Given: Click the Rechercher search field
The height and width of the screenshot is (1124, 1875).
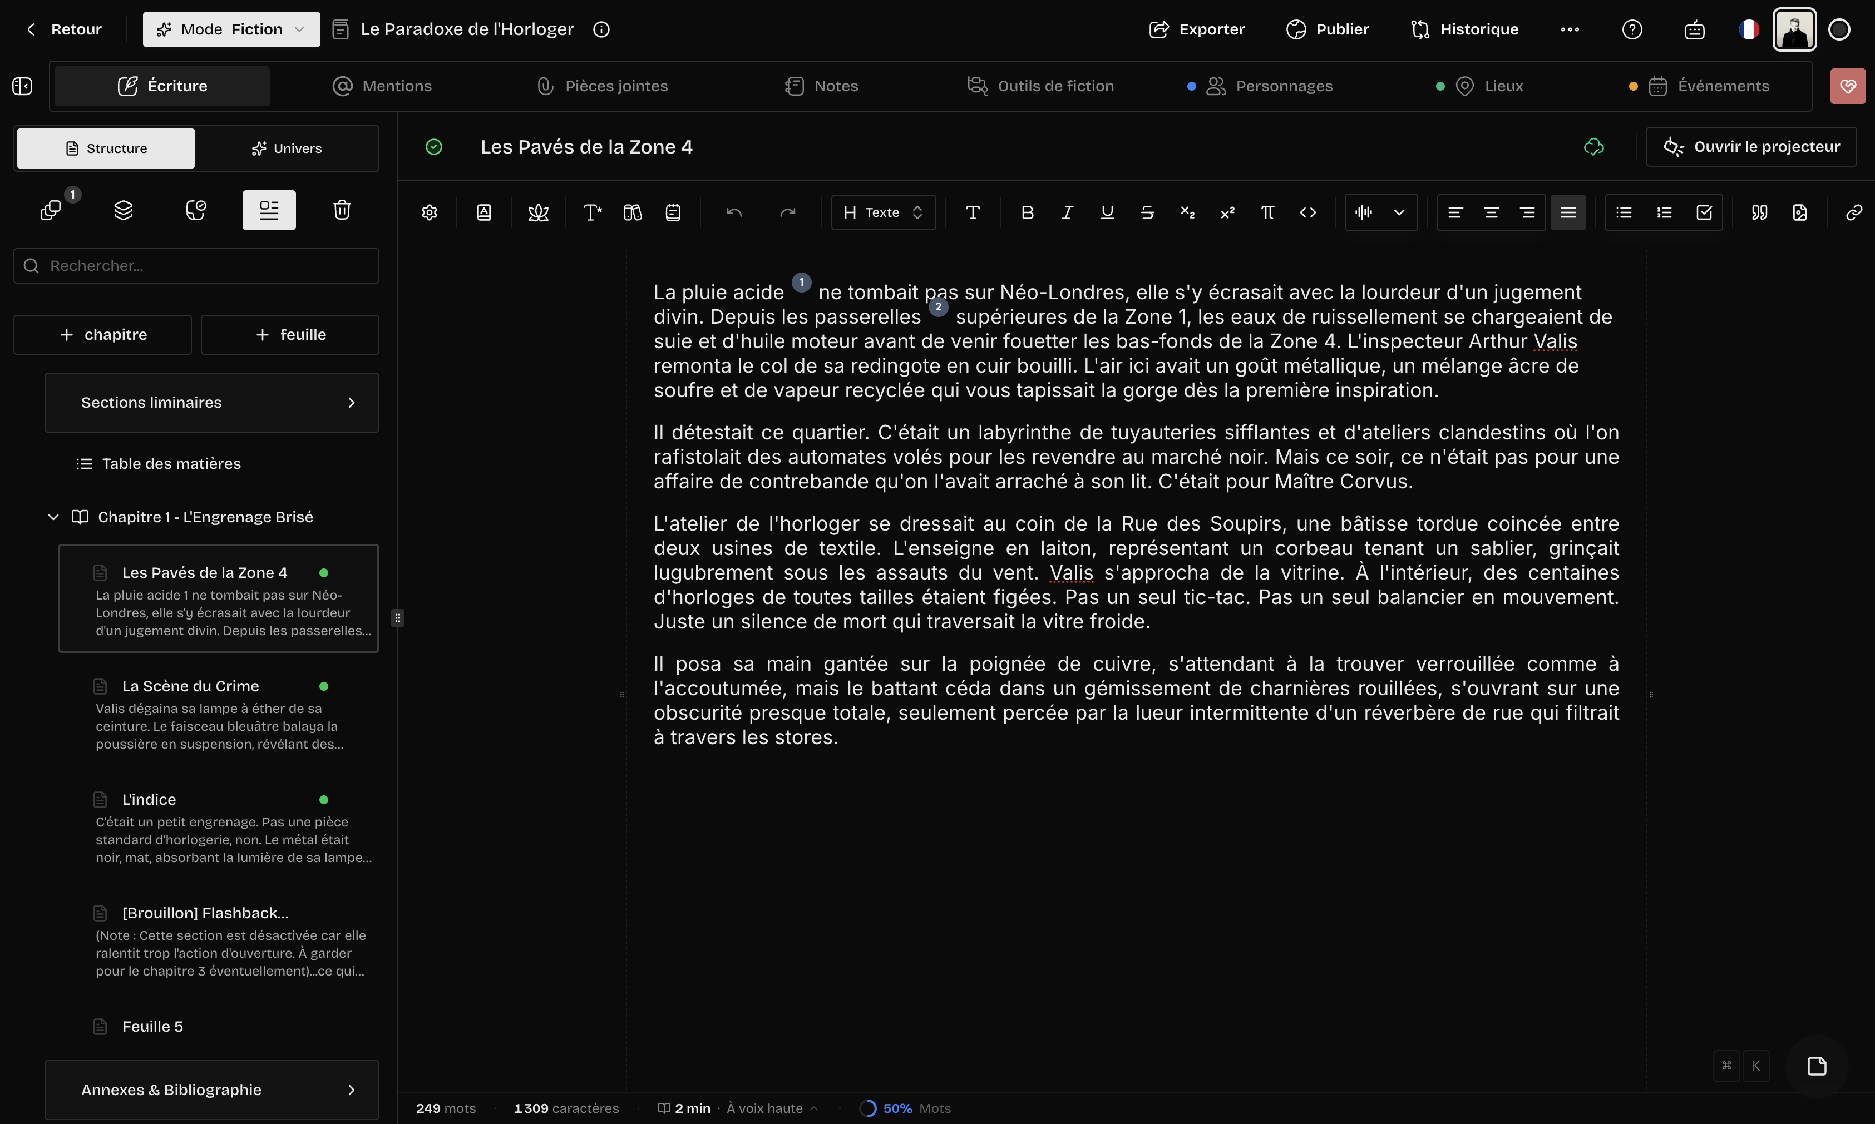Looking at the screenshot, I should coord(195,265).
